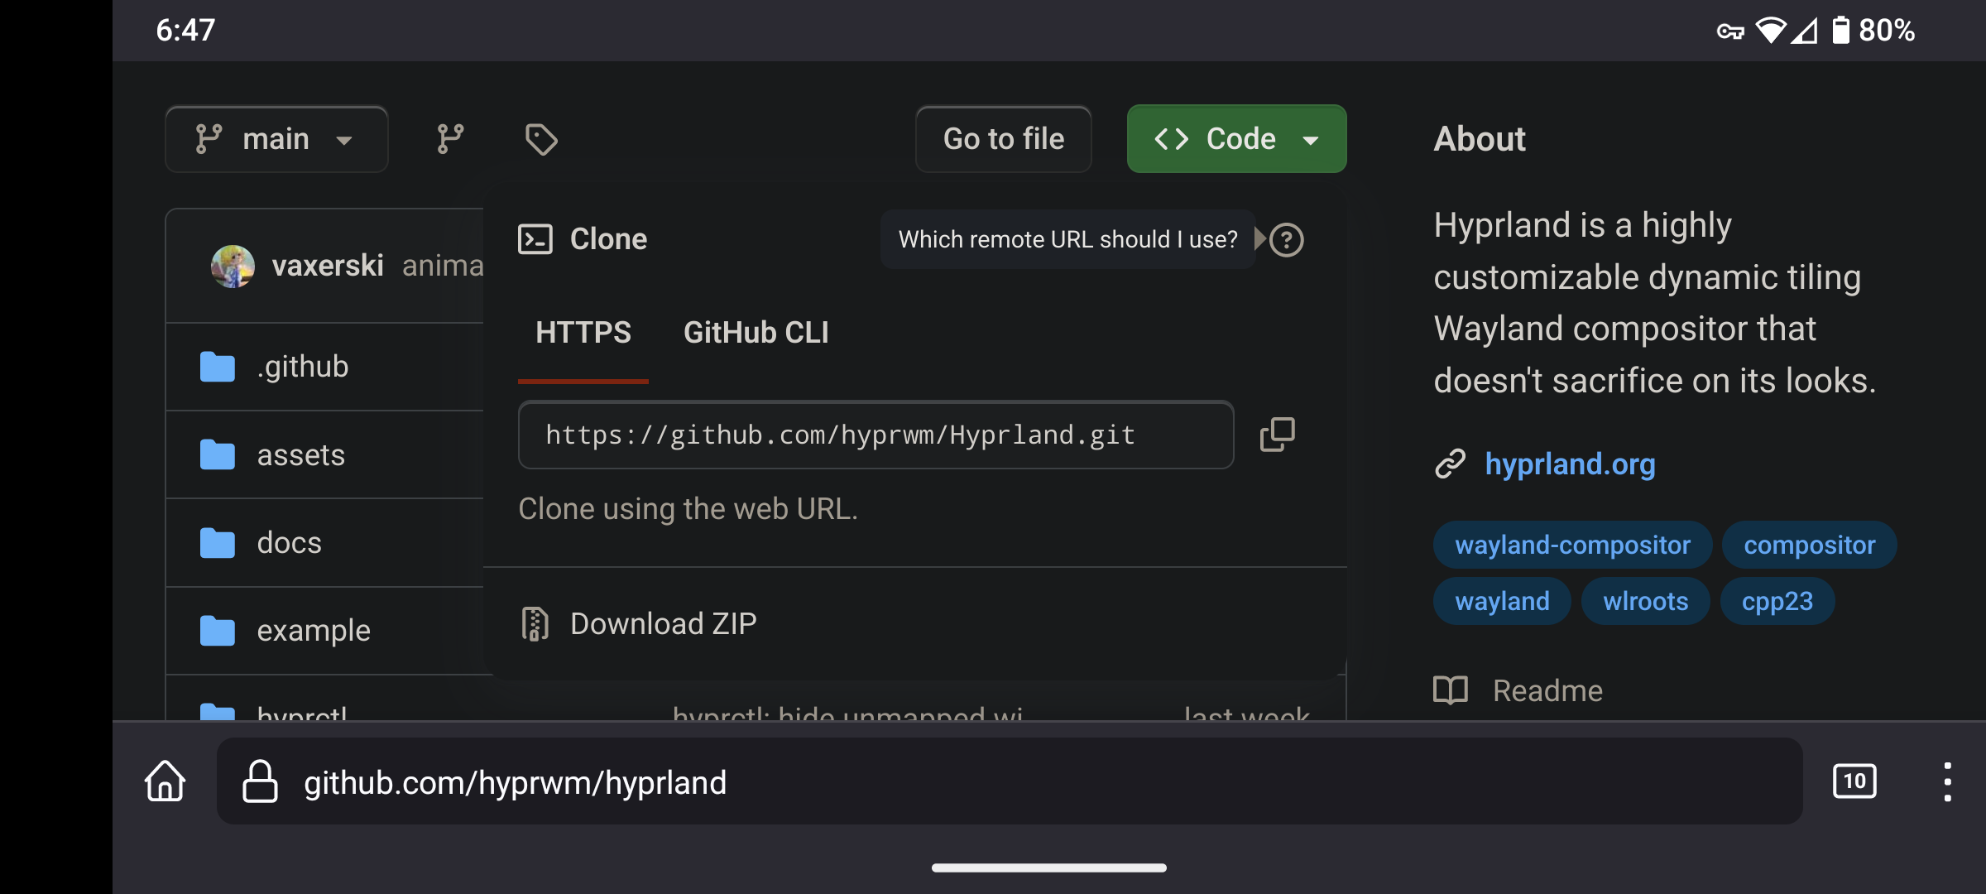Visit the hyprland.org website link
The width and height of the screenshot is (1986, 894).
coord(1570,464)
